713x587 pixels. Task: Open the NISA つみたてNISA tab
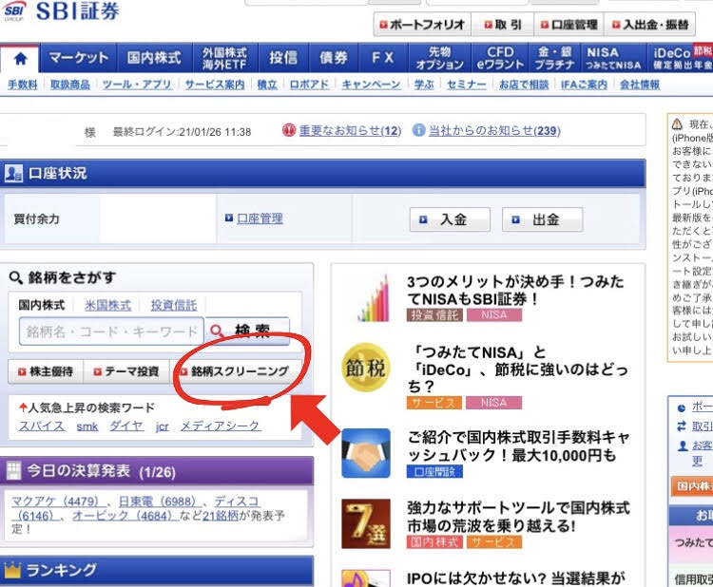point(613,58)
